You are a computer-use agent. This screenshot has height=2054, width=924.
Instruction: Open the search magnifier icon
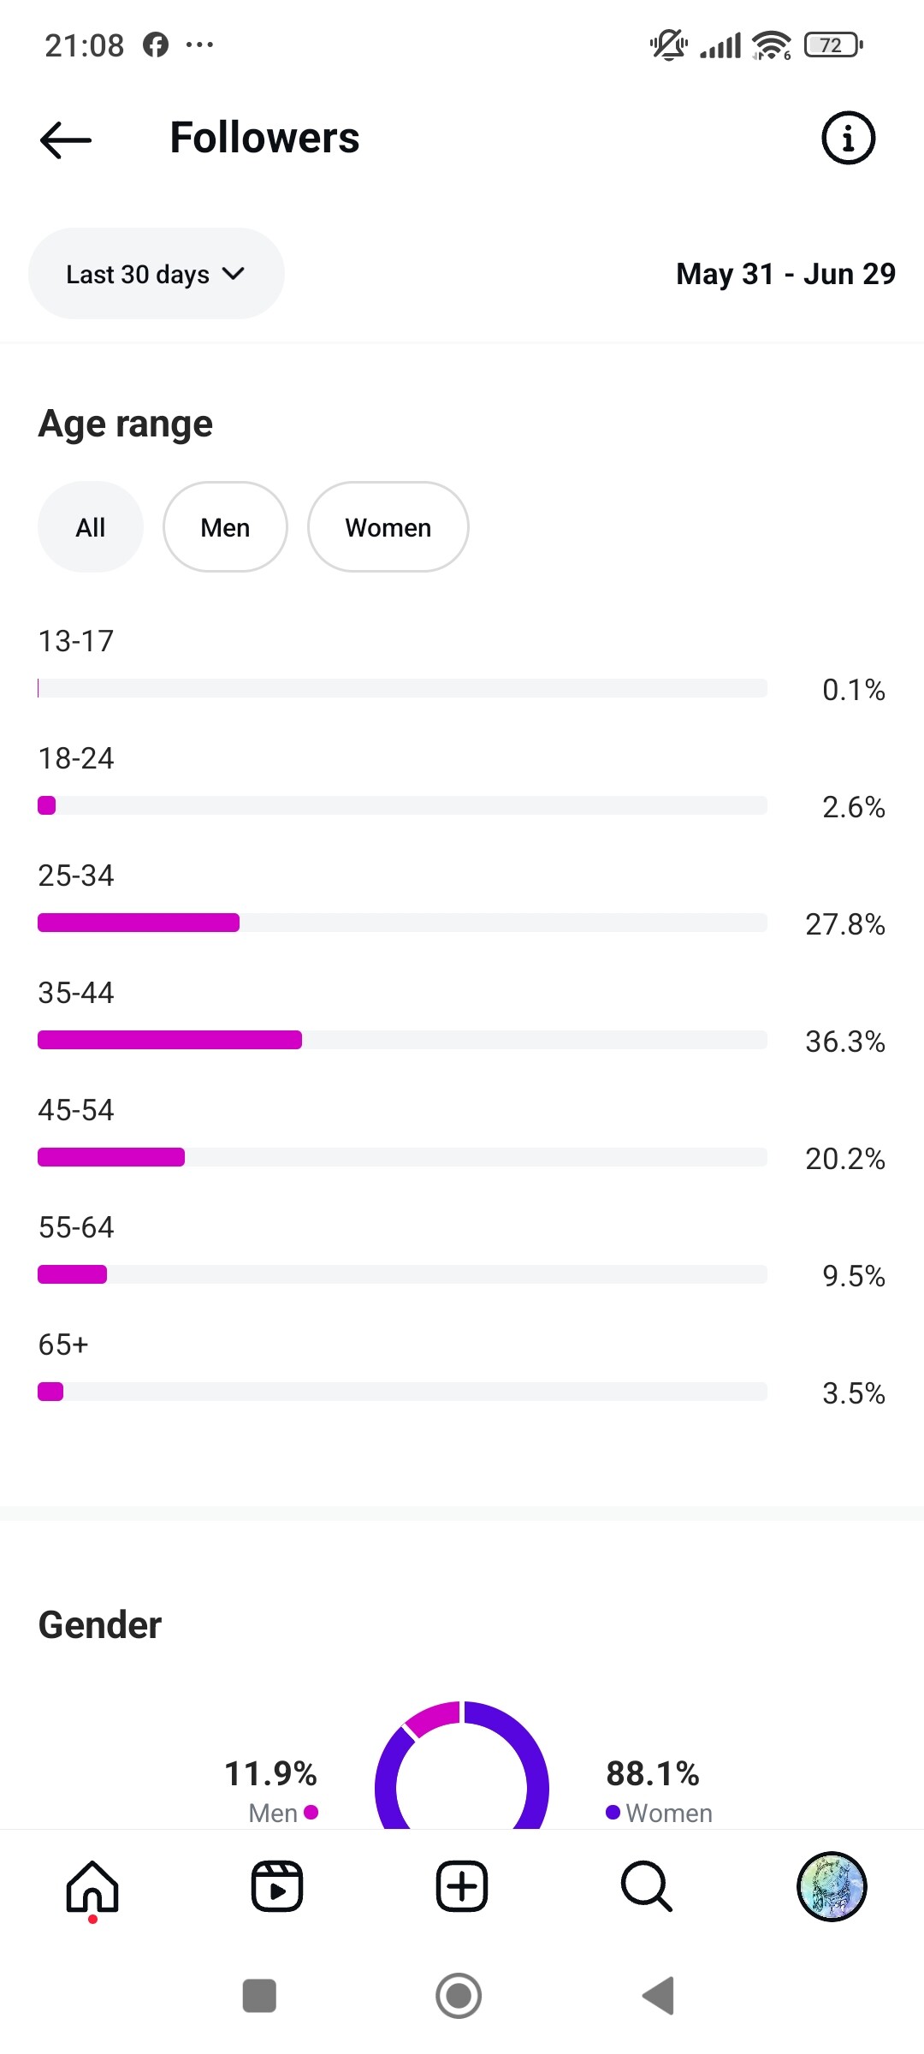click(647, 1886)
